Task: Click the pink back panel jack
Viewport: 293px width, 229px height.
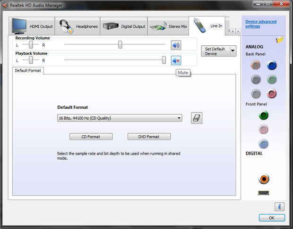Action: tap(272, 94)
